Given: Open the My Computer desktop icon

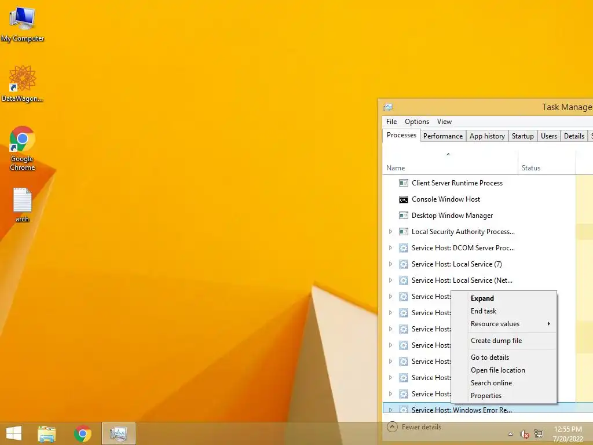Looking at the screenshot, I should pos(23,24).
